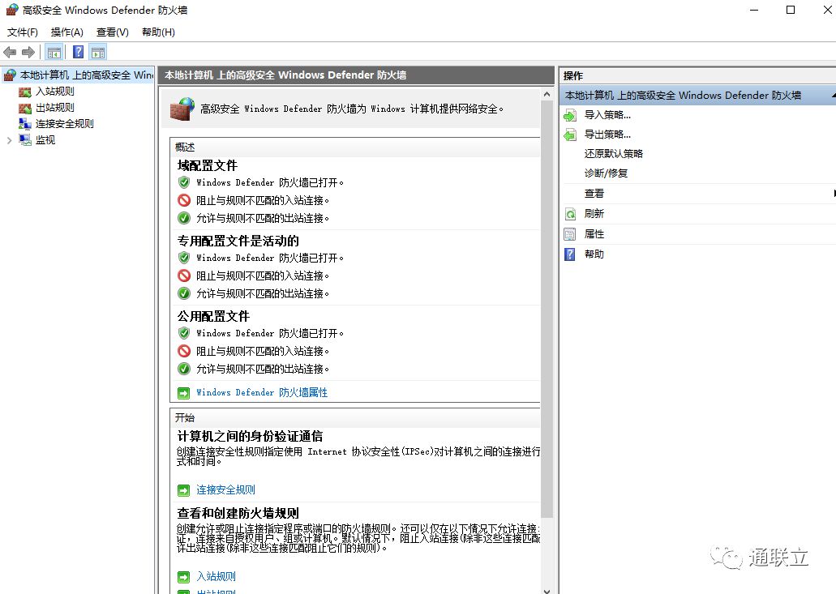Click the 计算机之间的身份验证通信 heading
Viewport: 836px width, 594px height.
[x=250, y=436]
